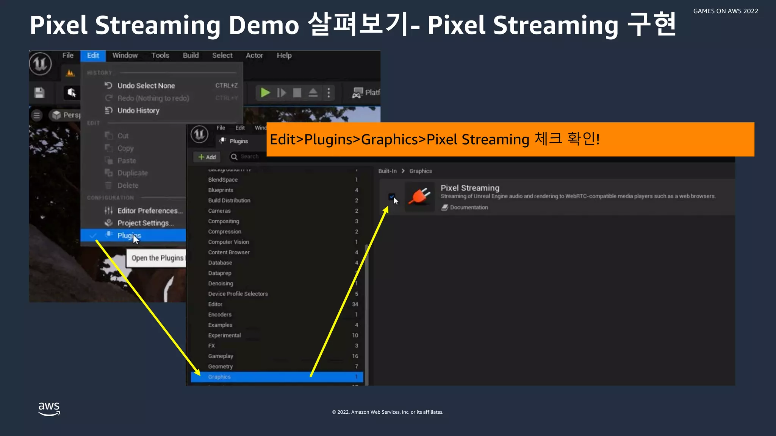The width and height of the screenshot is (776, 436).
Task: Click the Documentation book icon
Action: pyautogui.click(x=445, y=207)
